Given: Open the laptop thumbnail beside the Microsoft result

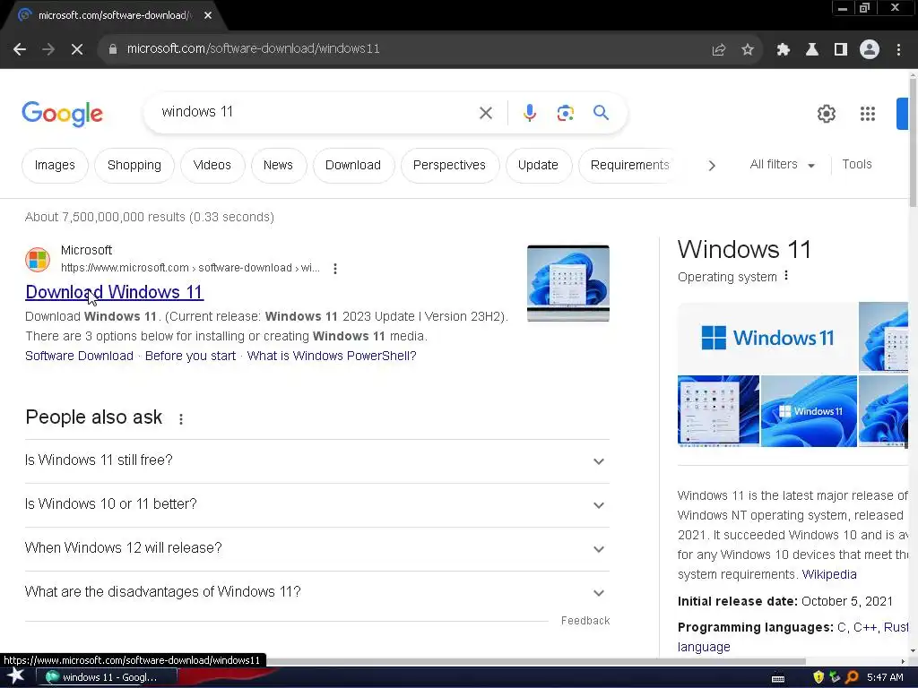Looking at the screenshot, I should 567,283.
